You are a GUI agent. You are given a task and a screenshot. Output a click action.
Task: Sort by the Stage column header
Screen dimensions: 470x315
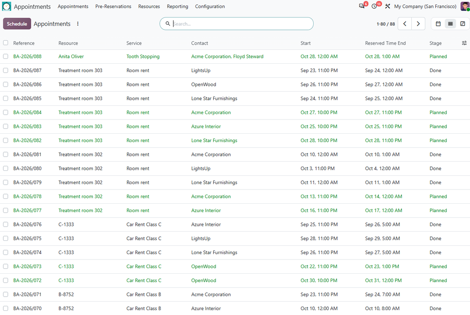click(x=435, y=43)
